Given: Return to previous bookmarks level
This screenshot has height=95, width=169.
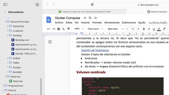Looking at the screenshot, I should click(5, 12).
